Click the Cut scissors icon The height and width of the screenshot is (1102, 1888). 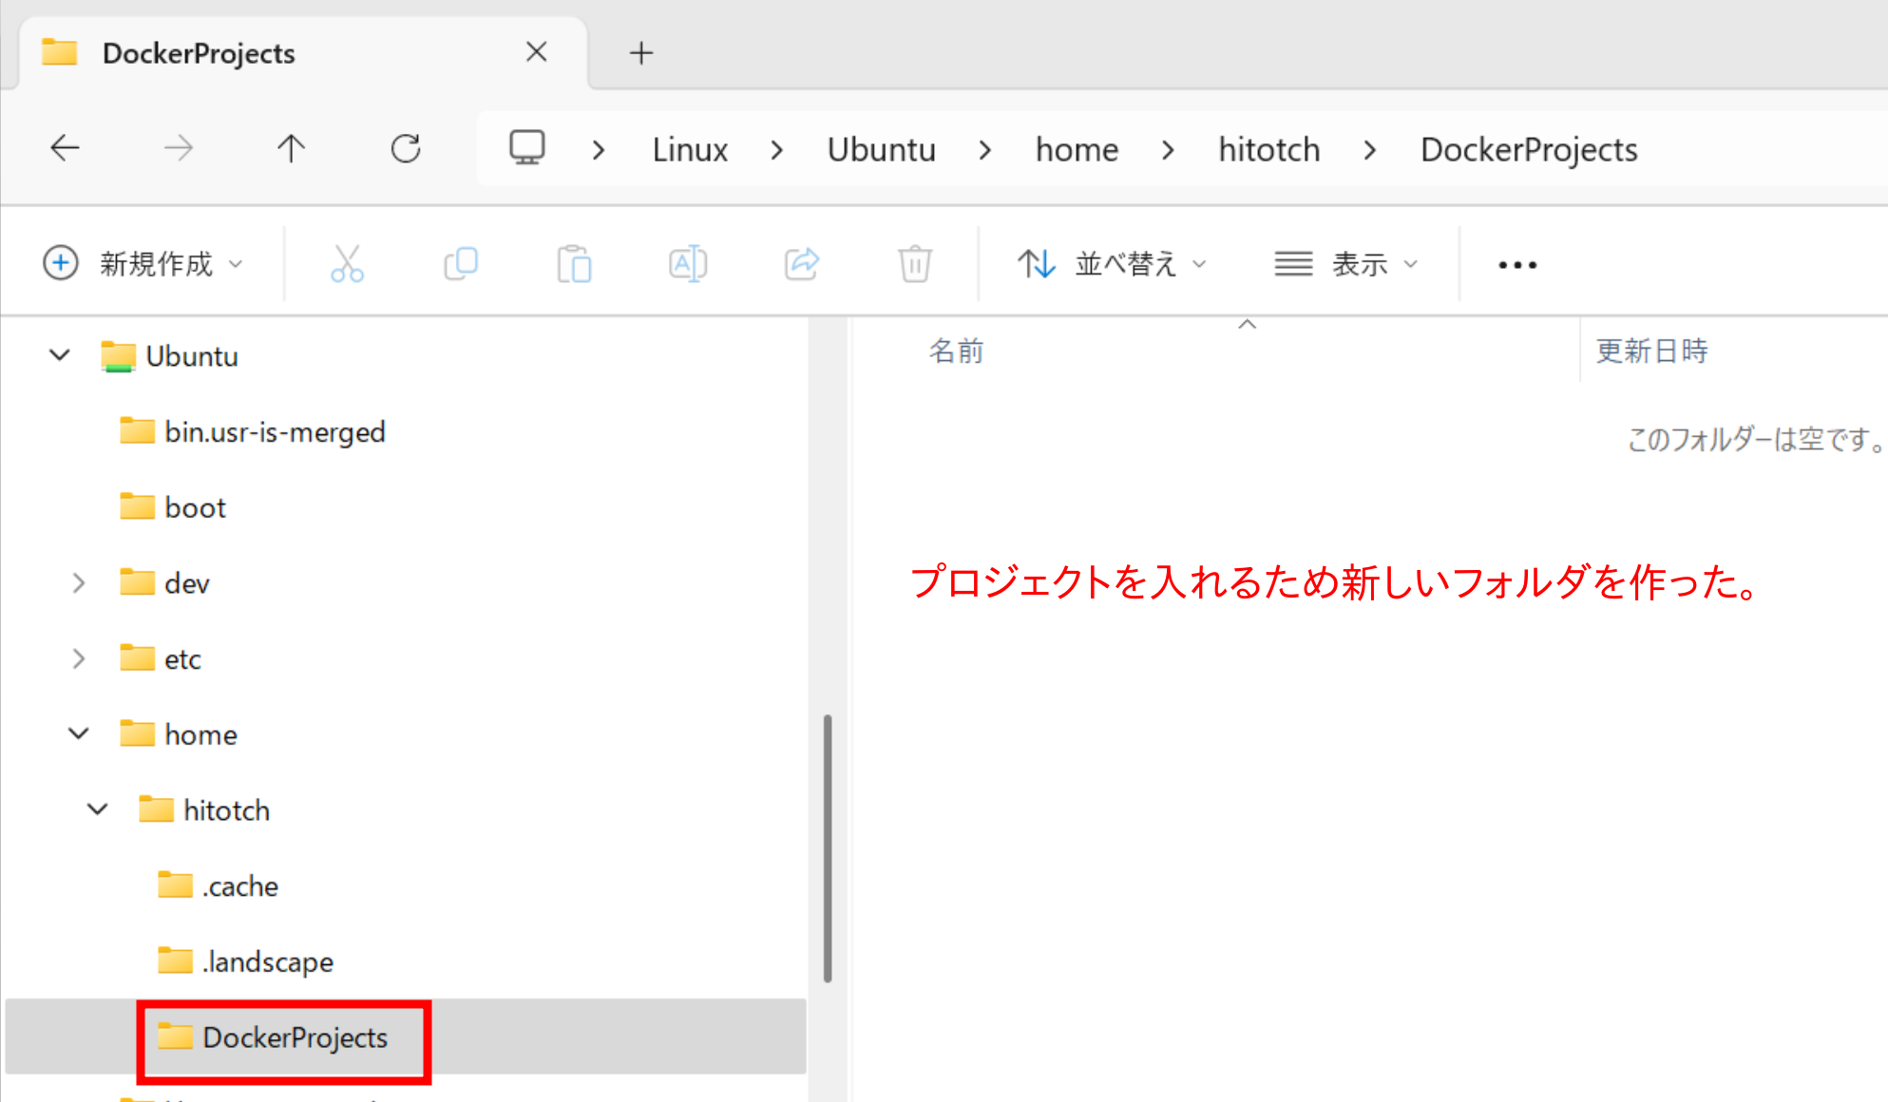[347, 263]
